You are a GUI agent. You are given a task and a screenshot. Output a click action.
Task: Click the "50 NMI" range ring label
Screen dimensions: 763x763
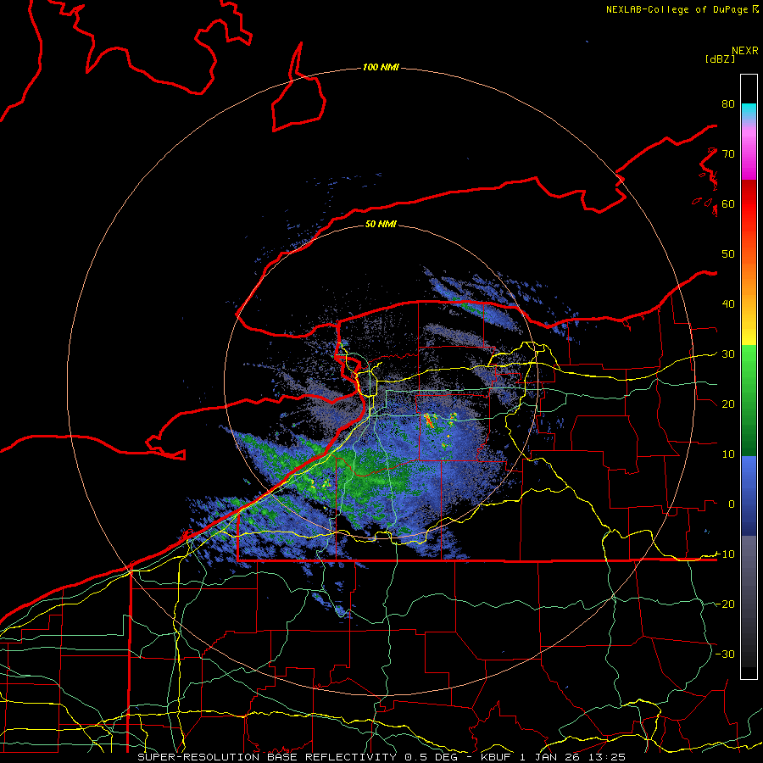[381, 224]
